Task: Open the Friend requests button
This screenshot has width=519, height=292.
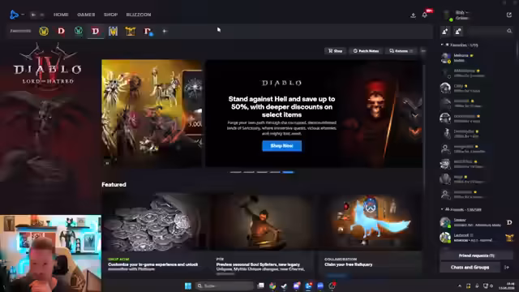Action: 476,255
